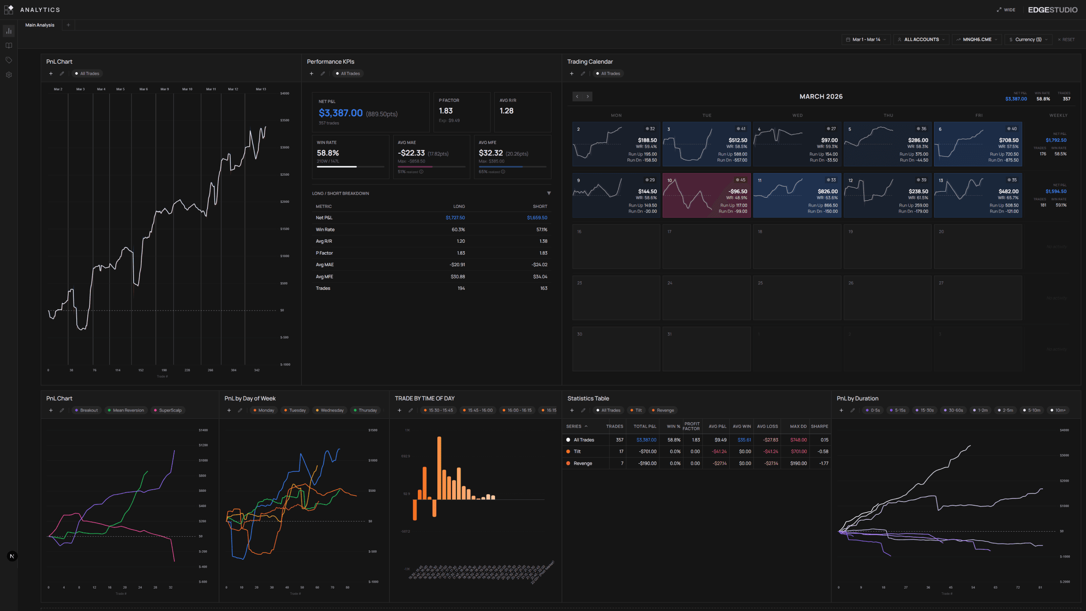Screen dimensions: 1086x611
Task: Click the RESET filters button
Action: click(1066, 39)
